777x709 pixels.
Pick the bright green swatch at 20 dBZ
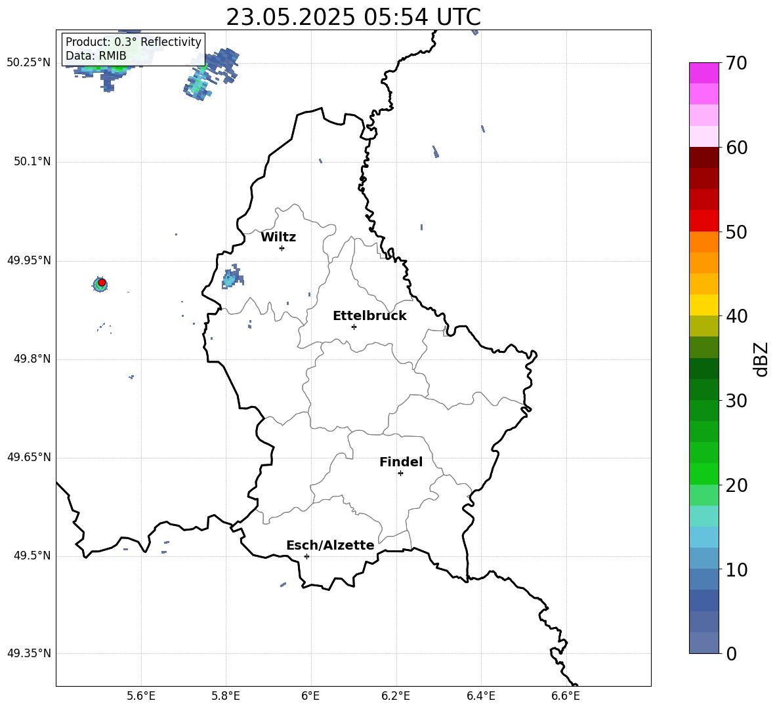click(704, 474)
